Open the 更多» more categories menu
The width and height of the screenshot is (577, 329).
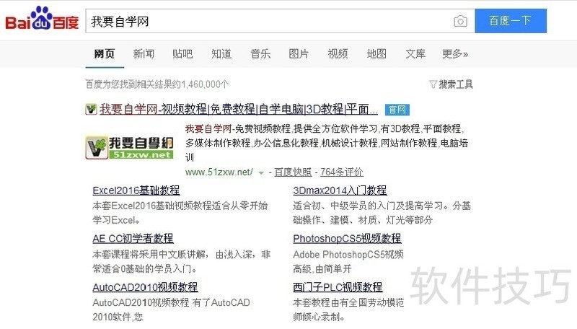455,53
